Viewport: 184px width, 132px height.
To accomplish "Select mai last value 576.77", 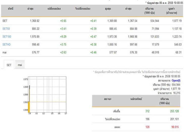I will (36, 52).
